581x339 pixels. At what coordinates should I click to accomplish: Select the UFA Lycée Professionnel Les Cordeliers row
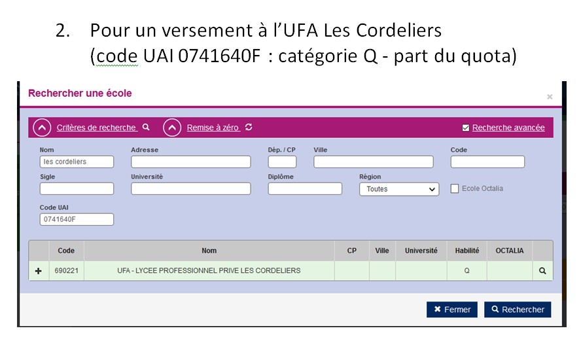click(x=291, y=271)
